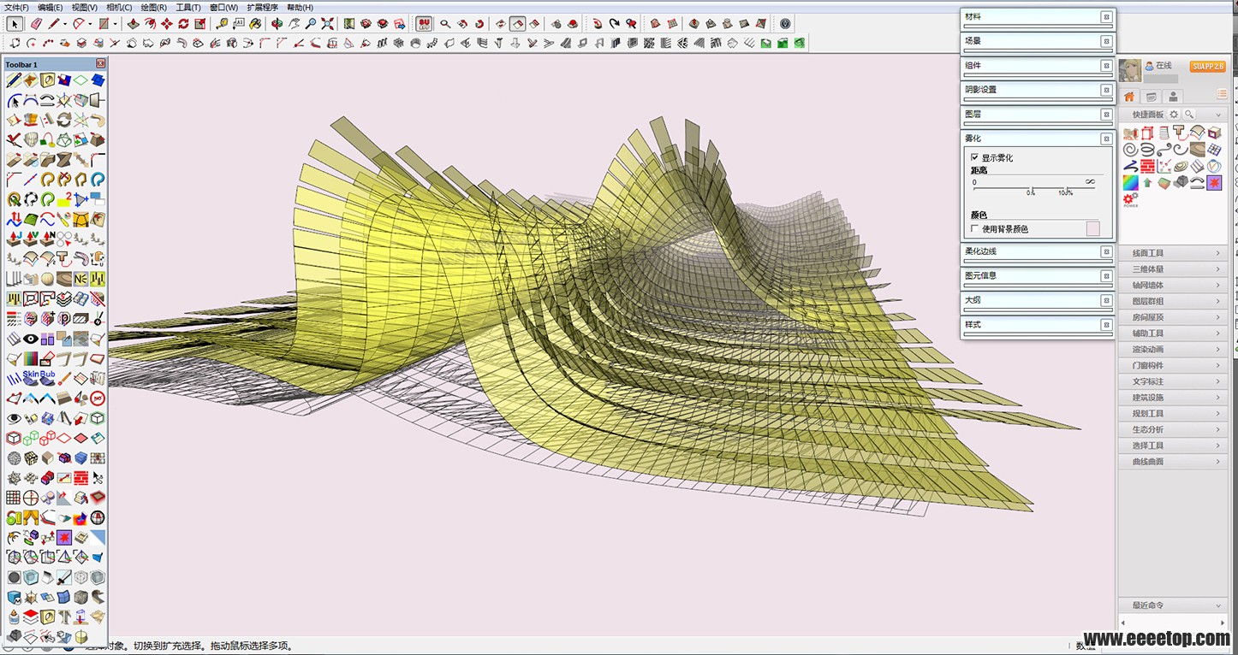The image size is (1238, 655).
Task: Click the orange SUAPP 2.6 button
Action: pyautogui.click(x=1207, y=67)
